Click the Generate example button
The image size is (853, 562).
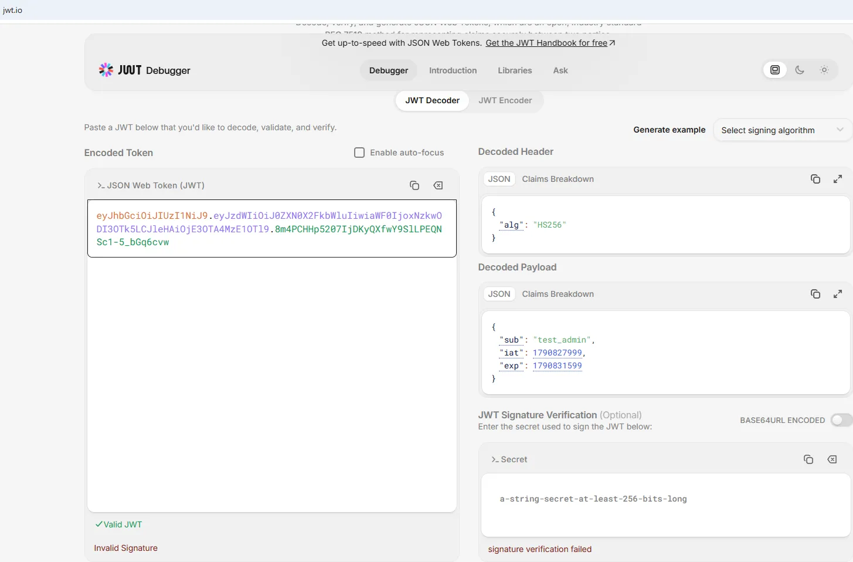[670, 130]
